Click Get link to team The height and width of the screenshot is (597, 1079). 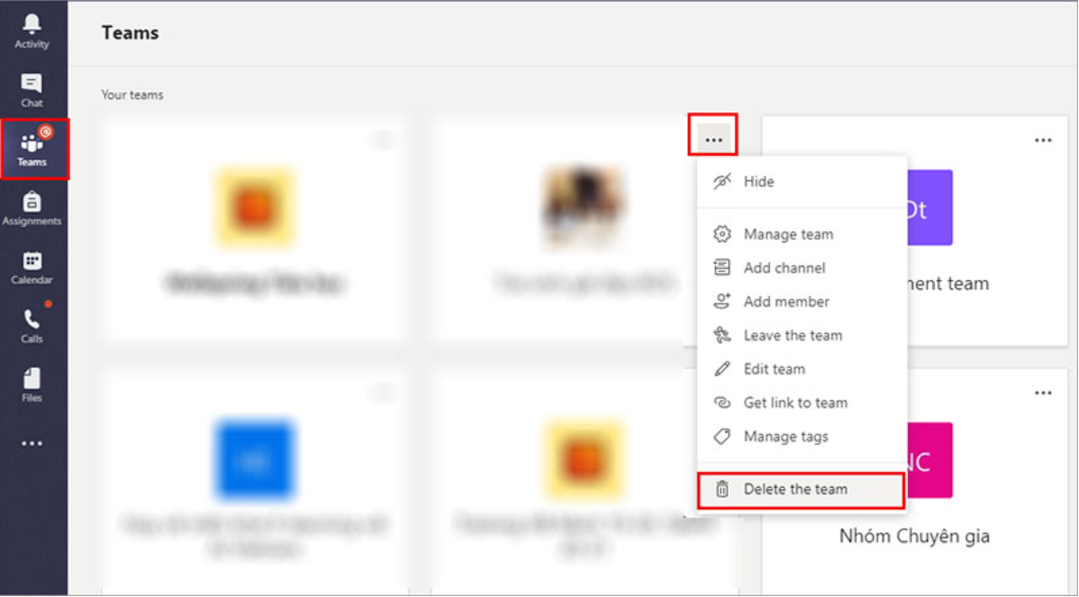(x=795, y=403)
